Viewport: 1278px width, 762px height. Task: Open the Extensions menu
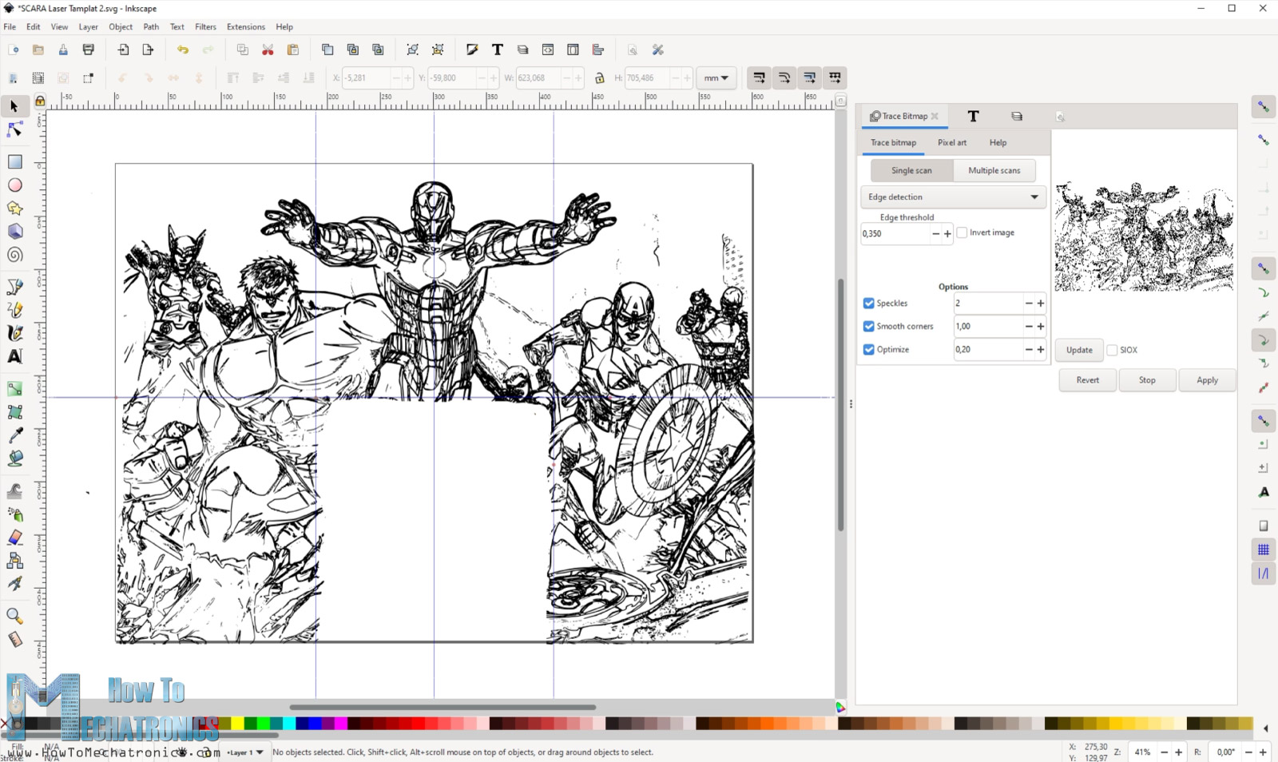(x=245, y=27)
